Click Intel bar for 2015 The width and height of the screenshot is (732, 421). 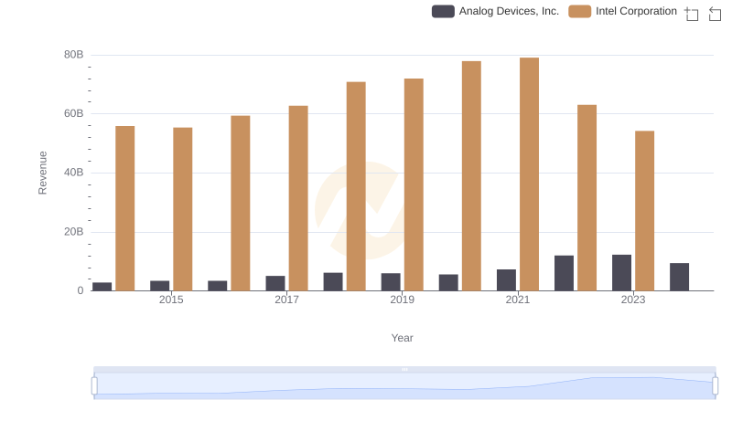pyautogui.click(x=182, y=209)
